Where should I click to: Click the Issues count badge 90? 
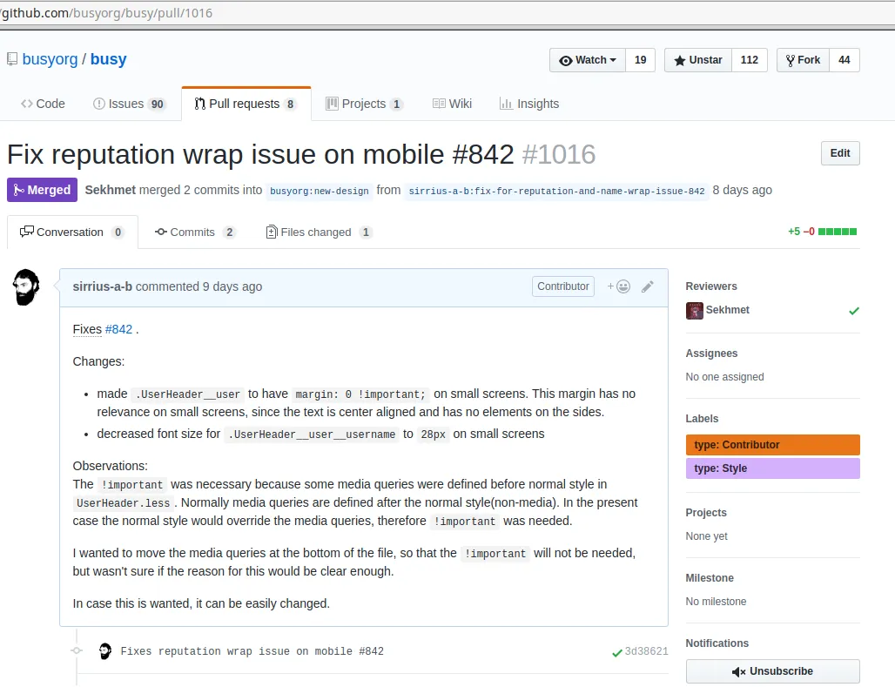click(x=157, y=104)
